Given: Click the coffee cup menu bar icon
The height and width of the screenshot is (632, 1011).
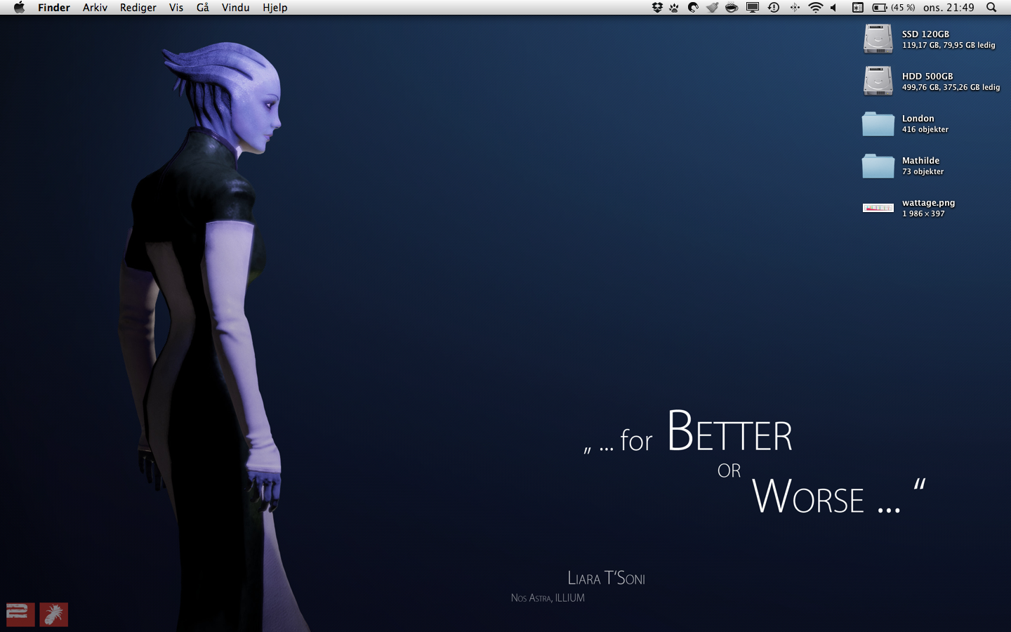Looking at the screenshot, I should point(732,7).
